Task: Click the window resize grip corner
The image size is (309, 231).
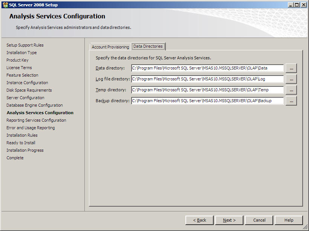Action: tap(306, 228)
